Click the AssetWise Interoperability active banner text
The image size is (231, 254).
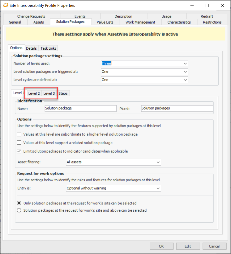coord(115,34)
